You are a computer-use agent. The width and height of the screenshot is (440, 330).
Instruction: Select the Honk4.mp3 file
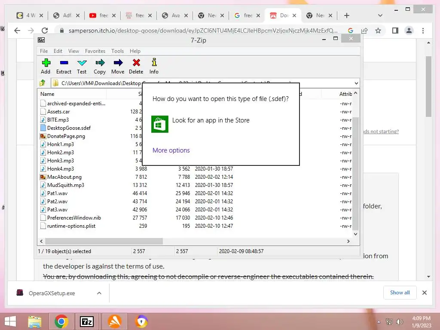tap(60, 168)
